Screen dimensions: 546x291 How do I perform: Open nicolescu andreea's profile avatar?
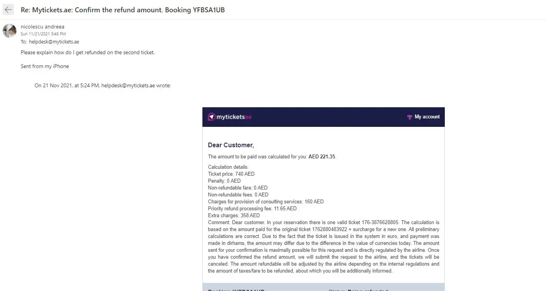10,31
